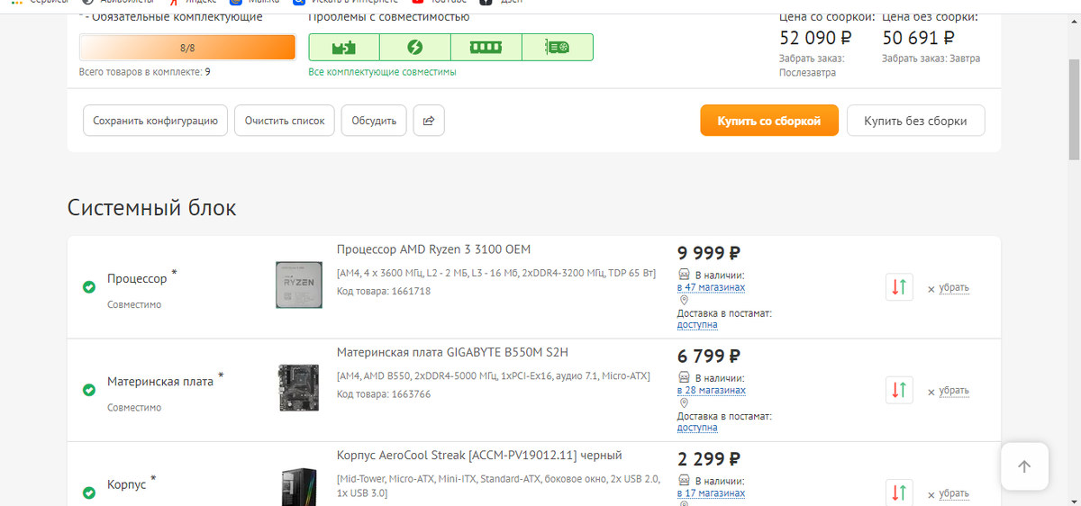The height and width of the screenshot is (506, 1081).
Task: Click green compatibility check for Корпус
Action: 89,492
